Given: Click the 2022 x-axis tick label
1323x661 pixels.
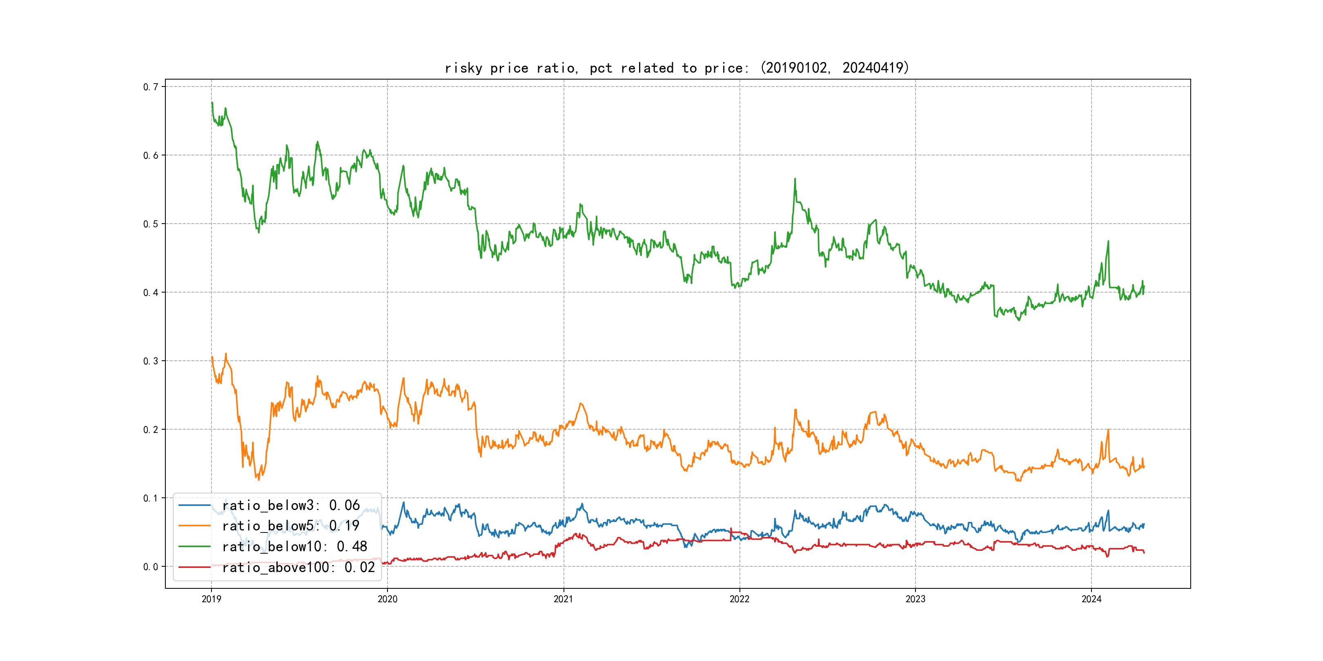Looking at the screenshot, I should (739, 599).
